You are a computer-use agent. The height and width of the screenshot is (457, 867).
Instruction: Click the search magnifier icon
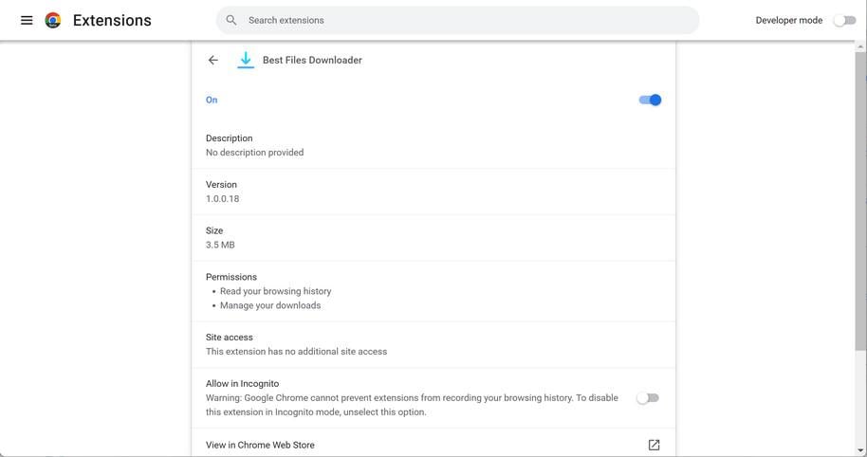pos(231,20)
